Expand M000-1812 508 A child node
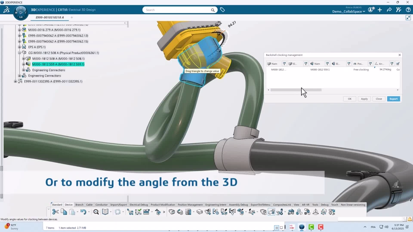Viewport: 413px width, 232px height. [x=23, y=58]
